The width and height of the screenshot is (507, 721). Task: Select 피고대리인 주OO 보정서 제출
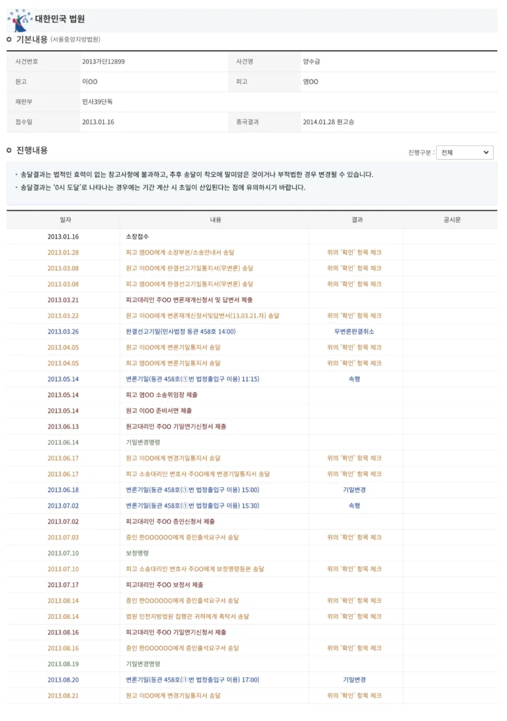pyautogui.click(x=165, y=585)
